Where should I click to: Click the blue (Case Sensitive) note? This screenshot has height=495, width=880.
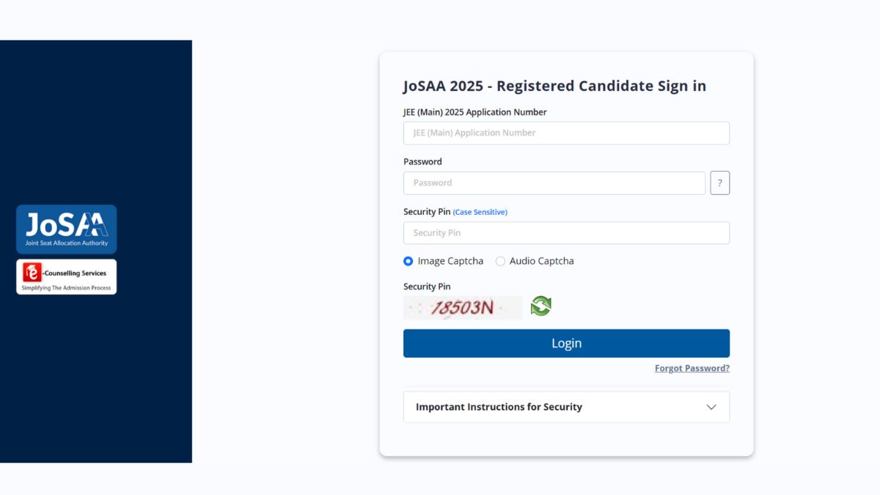(x=480, y=212)
